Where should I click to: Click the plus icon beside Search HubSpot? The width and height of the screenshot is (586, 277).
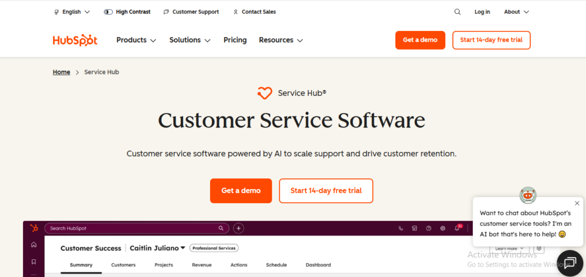coord(239,228)
